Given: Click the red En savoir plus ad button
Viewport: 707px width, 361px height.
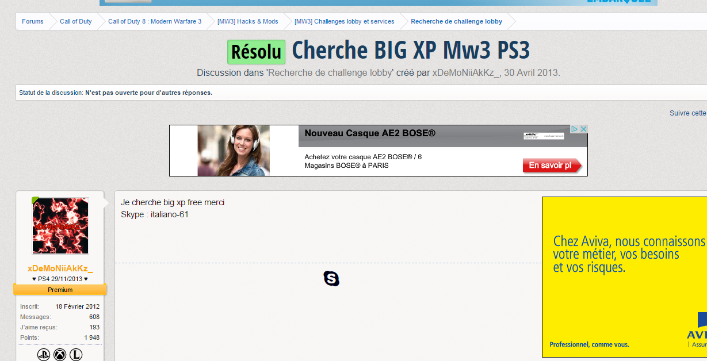Looking at the screenshot, I should [552, 166].
